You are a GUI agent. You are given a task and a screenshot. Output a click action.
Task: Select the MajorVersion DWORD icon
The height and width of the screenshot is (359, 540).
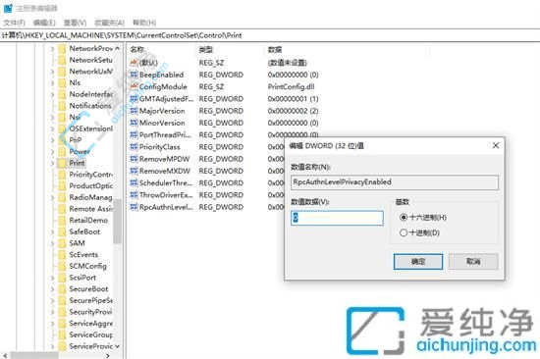134,111
